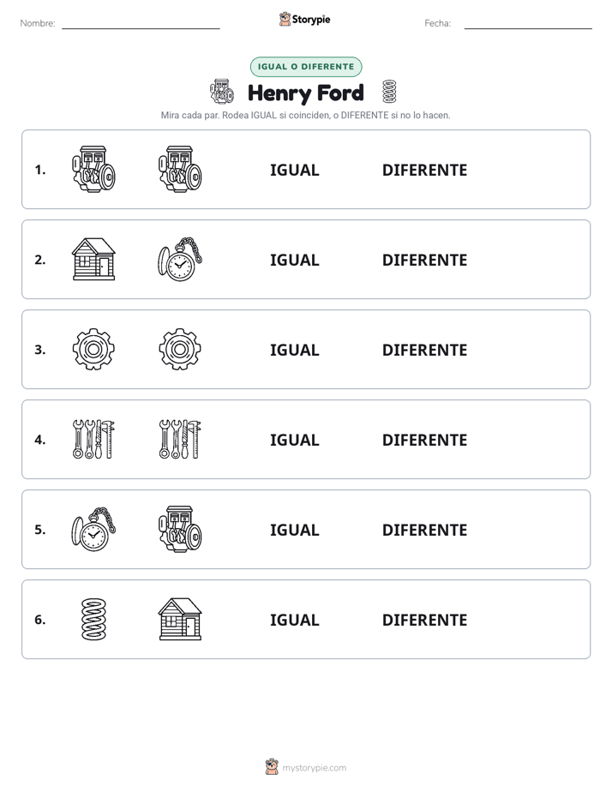
Task: Click the log cabin icon in row 2
Action: tap(93, 259)
